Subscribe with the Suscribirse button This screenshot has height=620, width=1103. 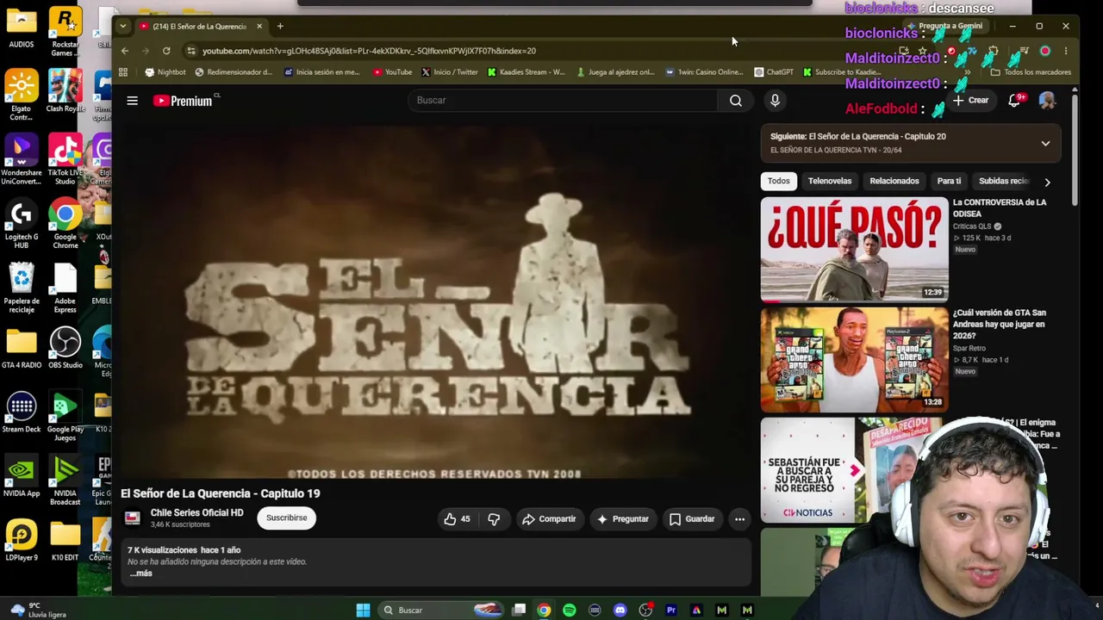pyautogui.click(x=286, y=518)
